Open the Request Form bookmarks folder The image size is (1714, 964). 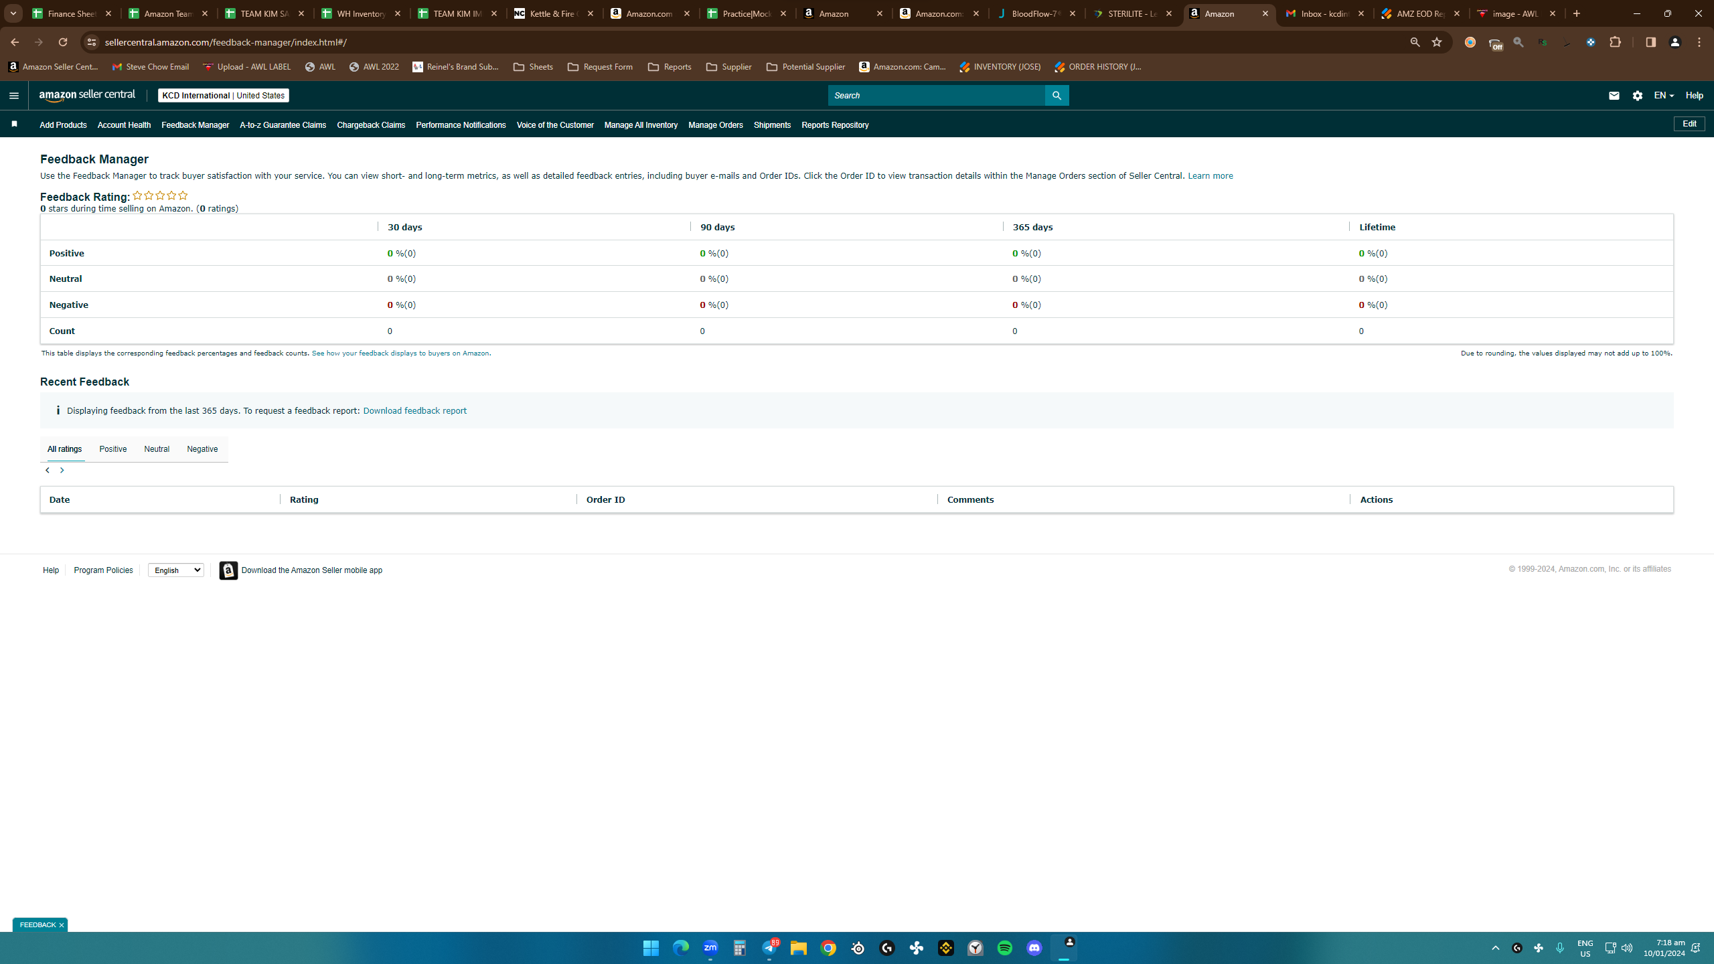pyautogui.click(x=600, y=67)
